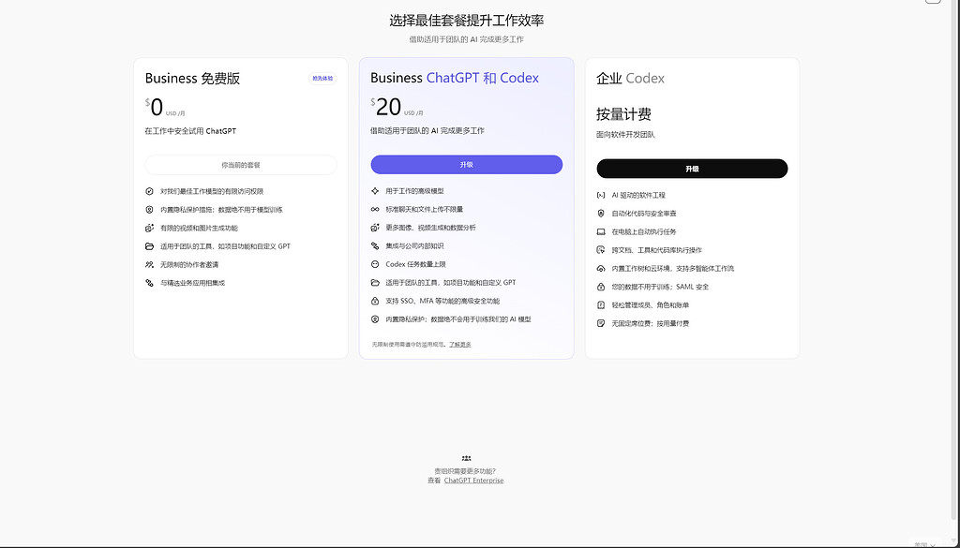Click image icon beside 更多图像、视频生成和数据分析
The height and width of the screenshot is (548, 960).
click(375, 228)
